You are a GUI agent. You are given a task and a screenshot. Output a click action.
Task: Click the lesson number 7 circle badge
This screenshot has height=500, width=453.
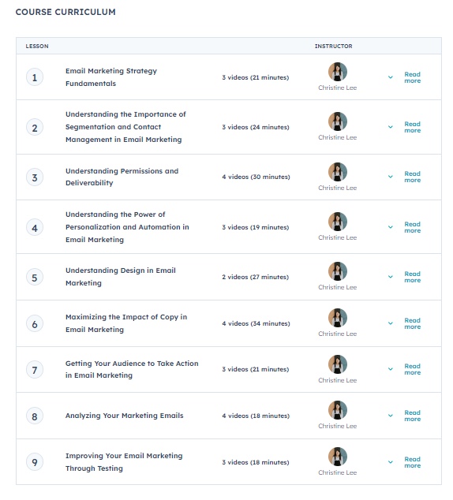[x=35, y=370]
